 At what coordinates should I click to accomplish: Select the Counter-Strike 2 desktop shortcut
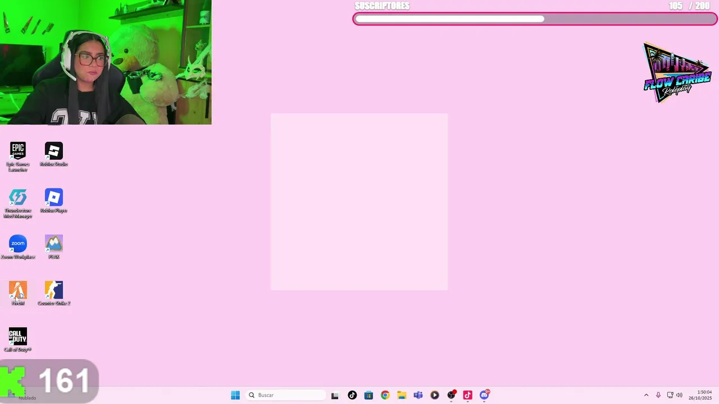coord(54,293)
